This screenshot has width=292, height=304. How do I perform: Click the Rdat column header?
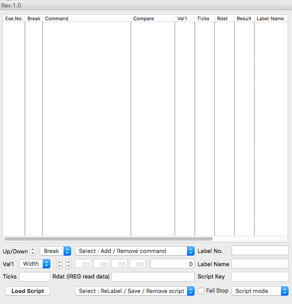click(225, 18)
